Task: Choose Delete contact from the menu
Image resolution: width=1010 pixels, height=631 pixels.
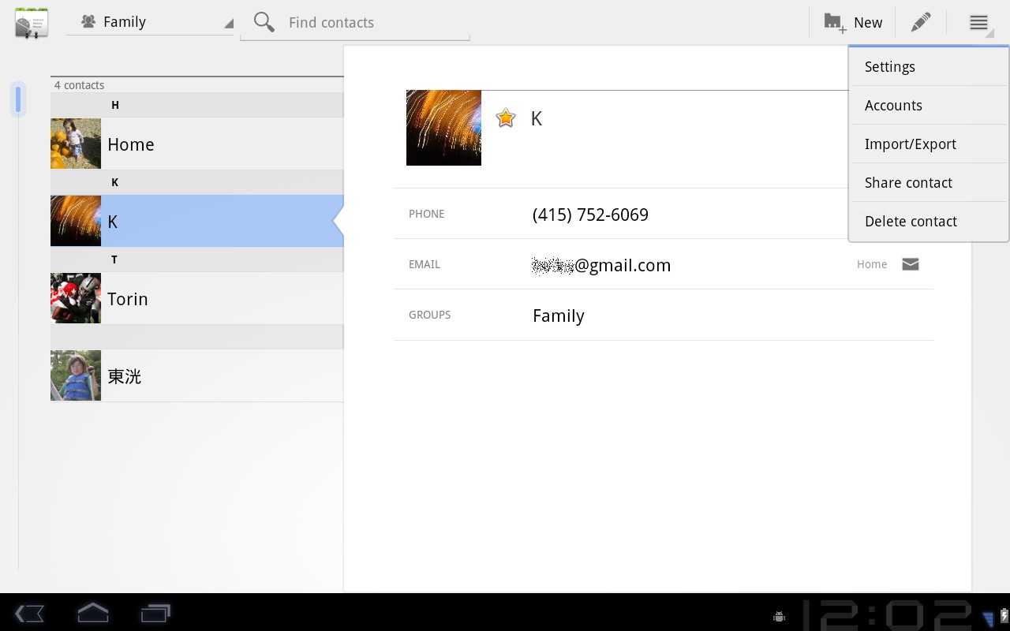Action: pyautogui.click(x=911, y=221)
